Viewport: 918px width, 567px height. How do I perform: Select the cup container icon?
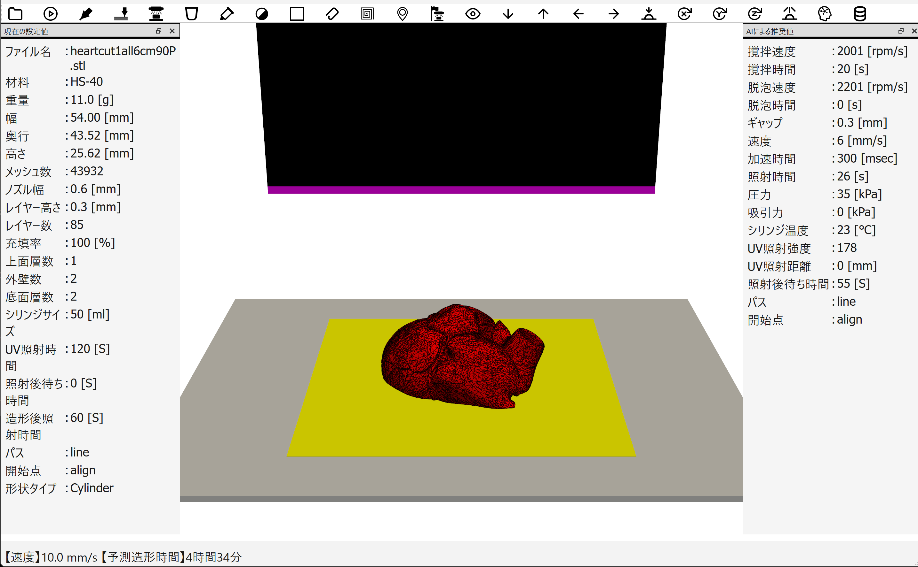(191, 14)
